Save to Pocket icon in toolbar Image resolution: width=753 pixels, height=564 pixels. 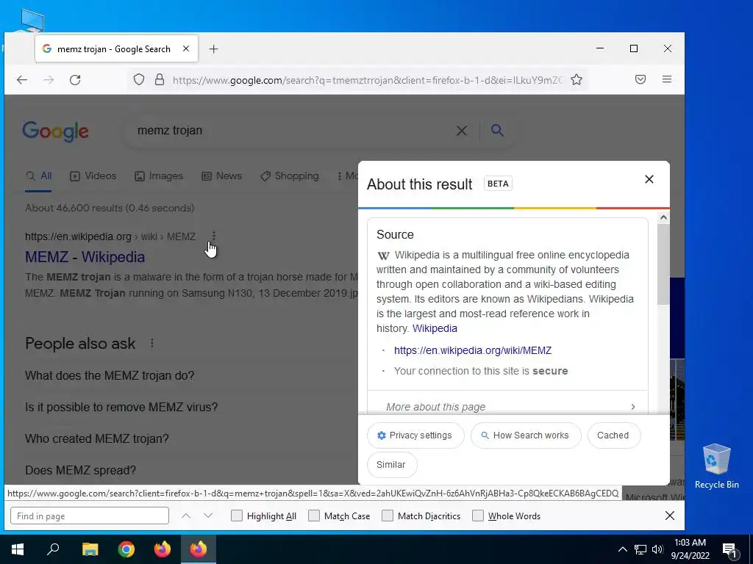[x=640, y=79]
